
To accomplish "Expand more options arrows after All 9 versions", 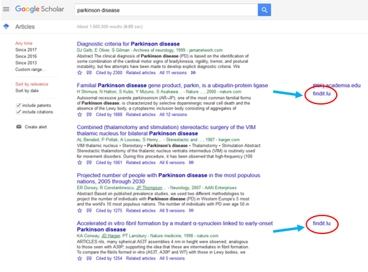I will tap(191, 210).
